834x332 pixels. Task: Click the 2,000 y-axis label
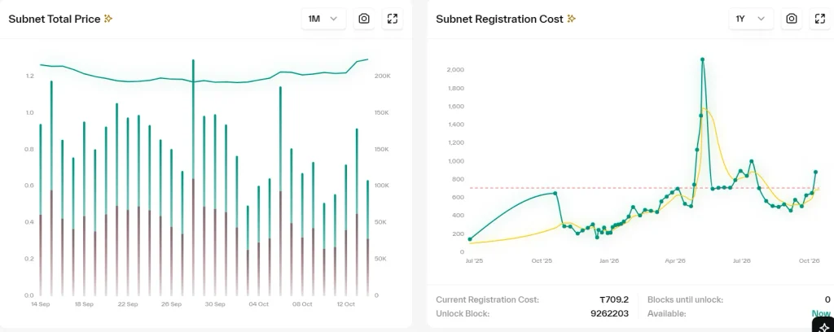(455, 70)
